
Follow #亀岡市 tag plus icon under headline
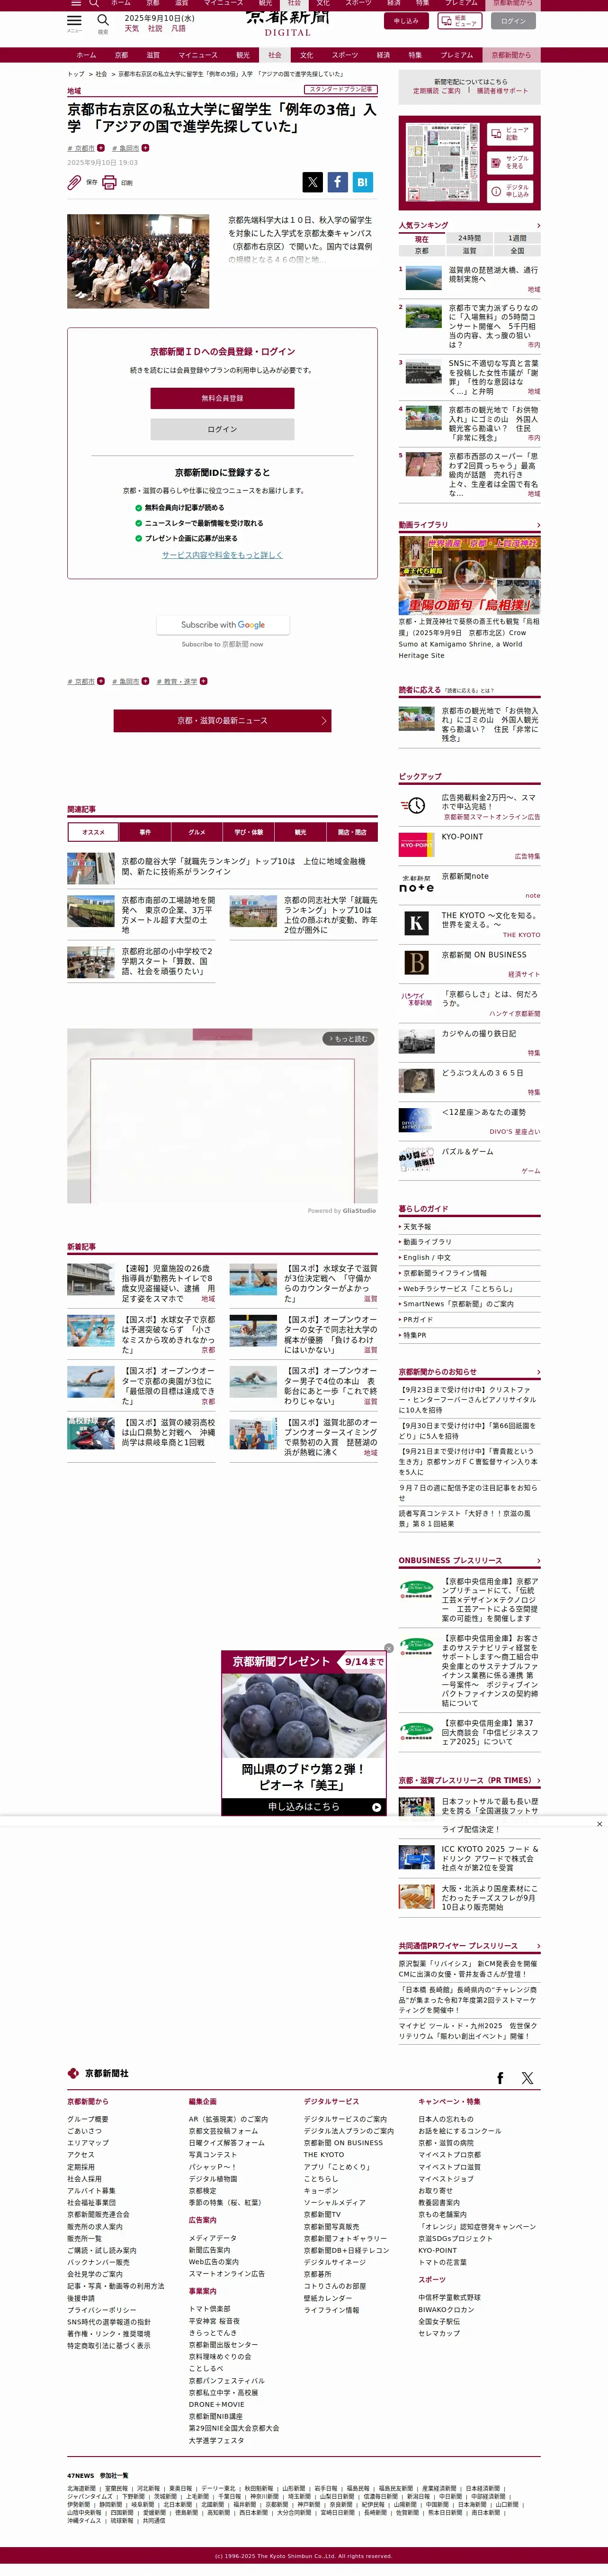(146, 148)
